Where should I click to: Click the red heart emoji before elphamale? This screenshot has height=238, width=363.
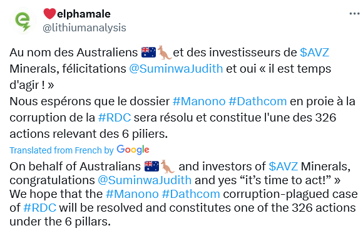pyautogui.click(x=49, y=14)
